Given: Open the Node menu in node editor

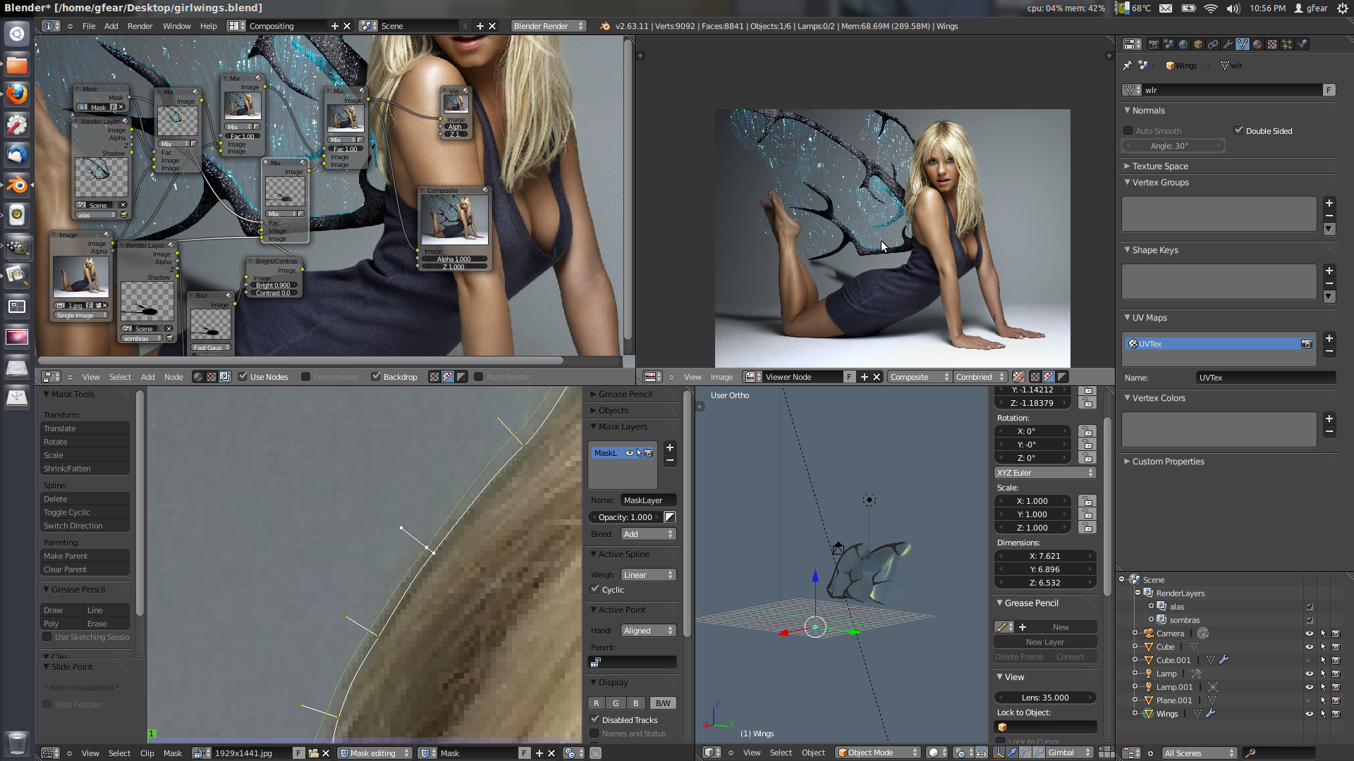Looking at the screenshot, I should [173, 377].
